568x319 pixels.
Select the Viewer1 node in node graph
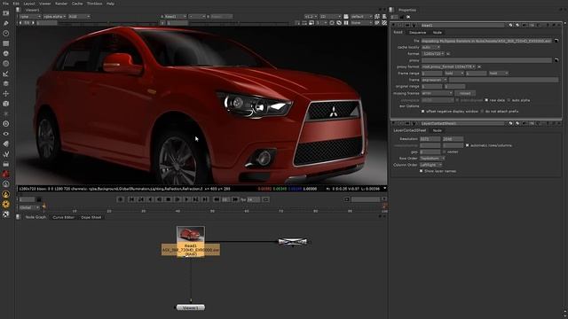click(x=191, y=307)
